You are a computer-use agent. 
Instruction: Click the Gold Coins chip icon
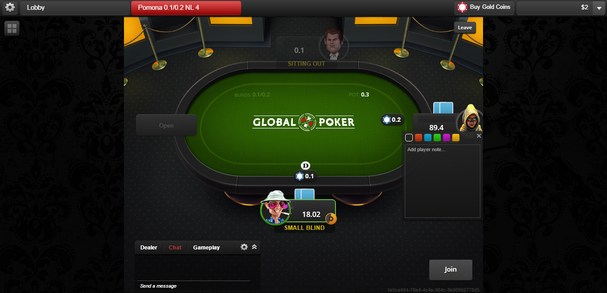click(462, 7)
